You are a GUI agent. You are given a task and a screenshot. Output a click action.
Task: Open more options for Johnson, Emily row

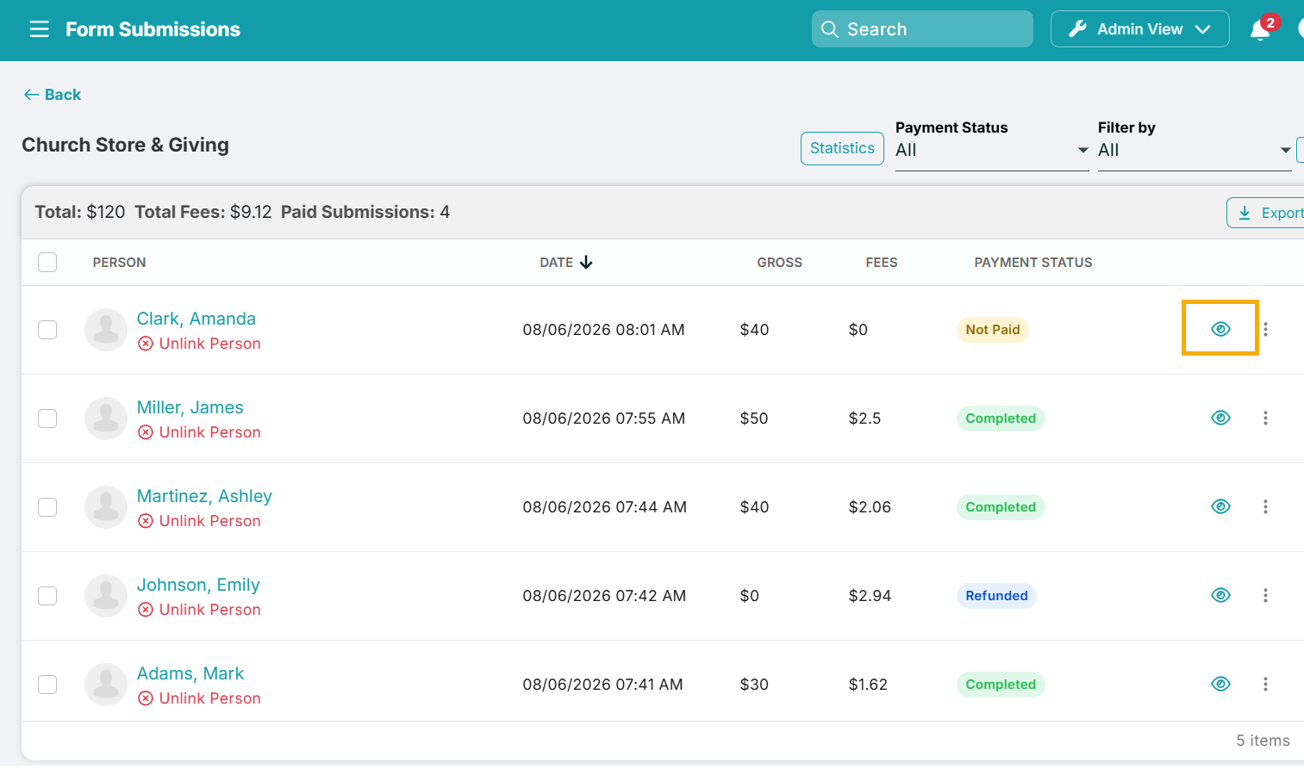(x=1265, y=595)
